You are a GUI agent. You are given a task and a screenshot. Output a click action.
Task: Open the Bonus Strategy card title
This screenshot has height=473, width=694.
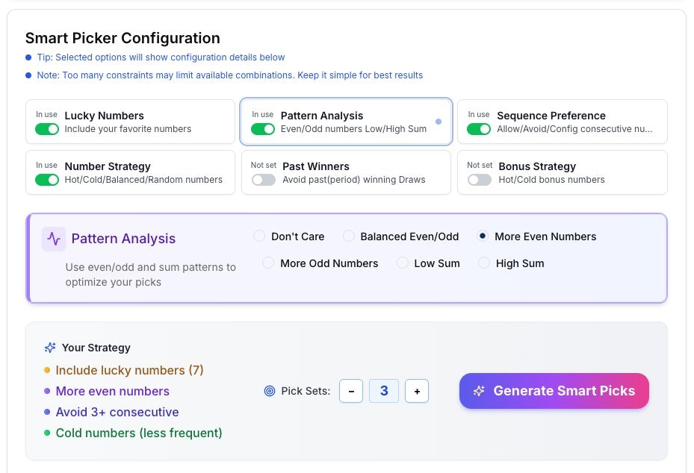pyautogui.click(x=537, y=166)
